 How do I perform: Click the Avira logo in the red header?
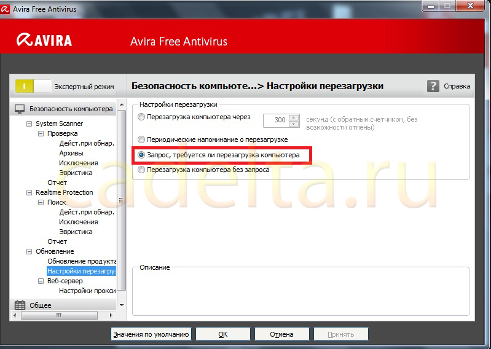tap(44, 41)
